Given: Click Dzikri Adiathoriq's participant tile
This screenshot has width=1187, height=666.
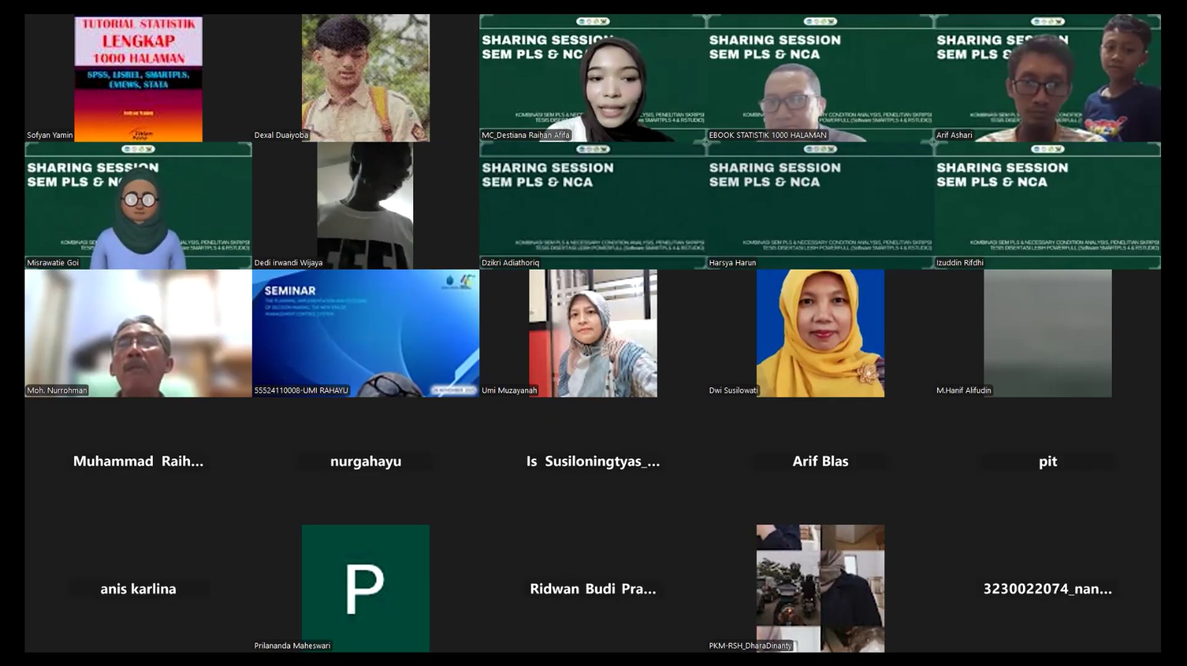Looking at the screenshot, I should coord(592,206).
